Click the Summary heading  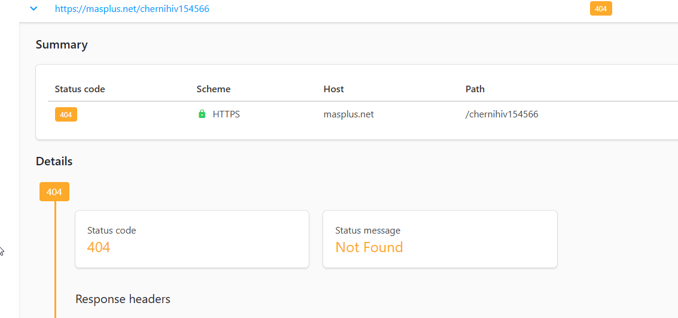point(62,45)
